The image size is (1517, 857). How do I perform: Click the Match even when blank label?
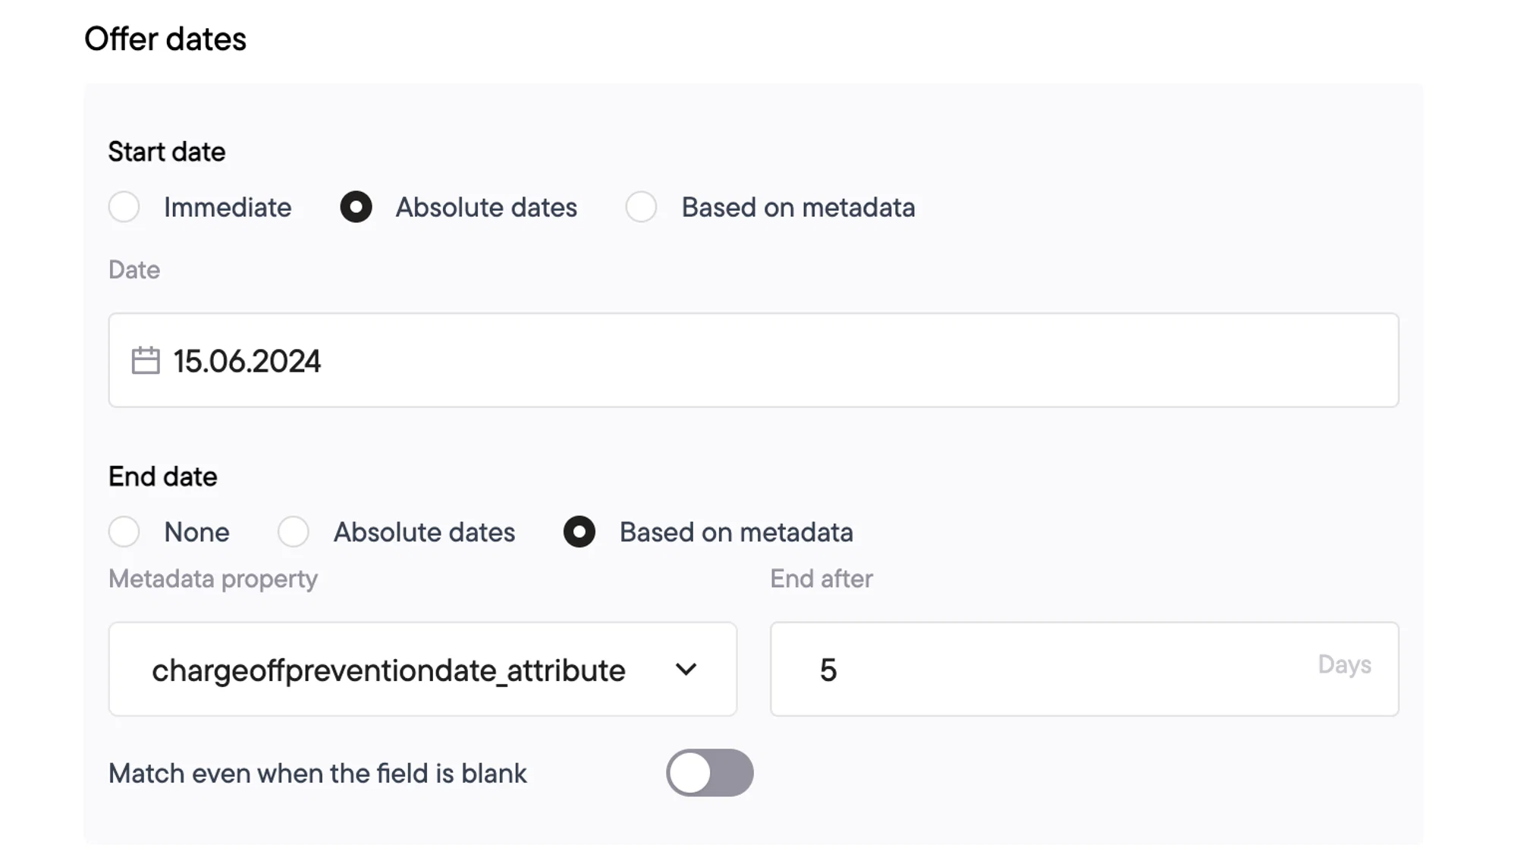pos(317,774)
